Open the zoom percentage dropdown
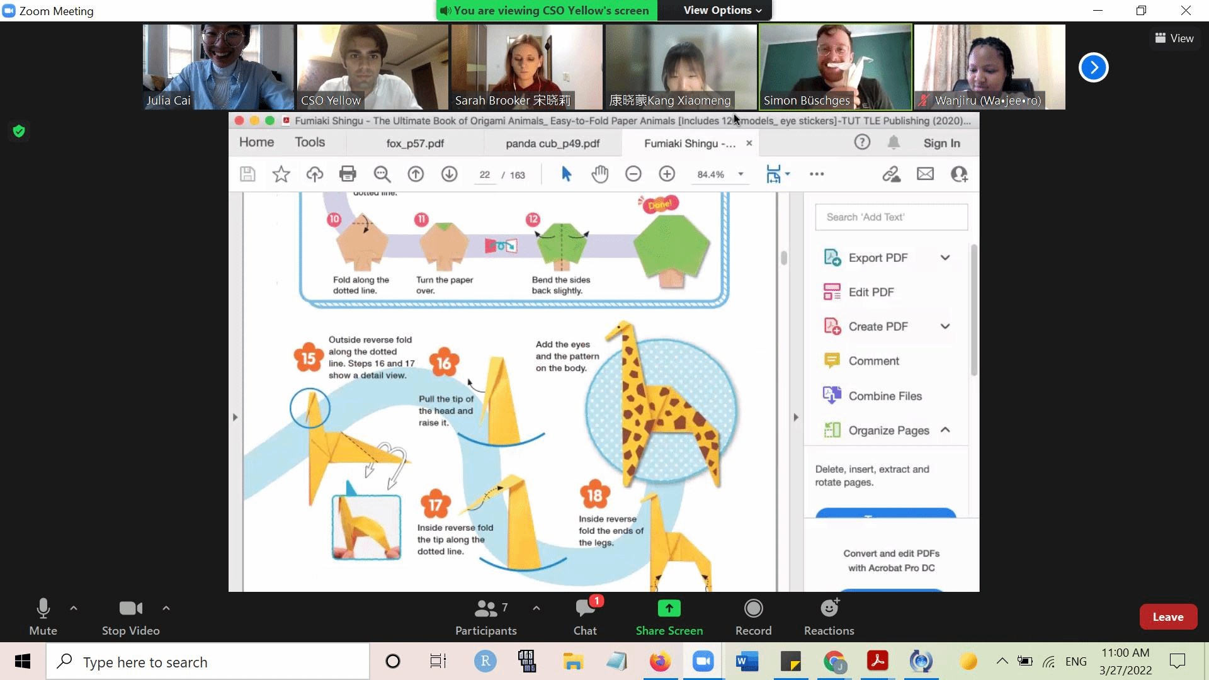1209x680 pixels. coord(741,174)
